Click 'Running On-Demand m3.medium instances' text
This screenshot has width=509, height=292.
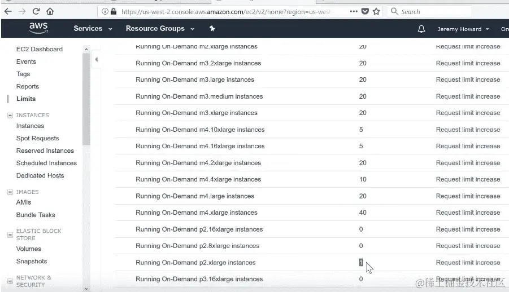pos(199,96)
